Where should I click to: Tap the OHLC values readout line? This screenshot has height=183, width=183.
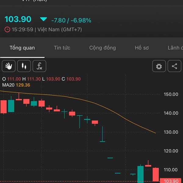[41, 79]
